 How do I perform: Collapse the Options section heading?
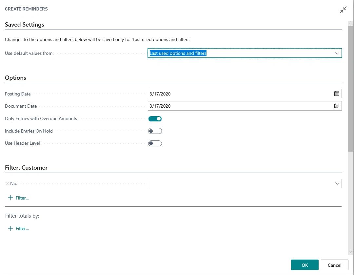pyautogui.click(x=15, y=78)
